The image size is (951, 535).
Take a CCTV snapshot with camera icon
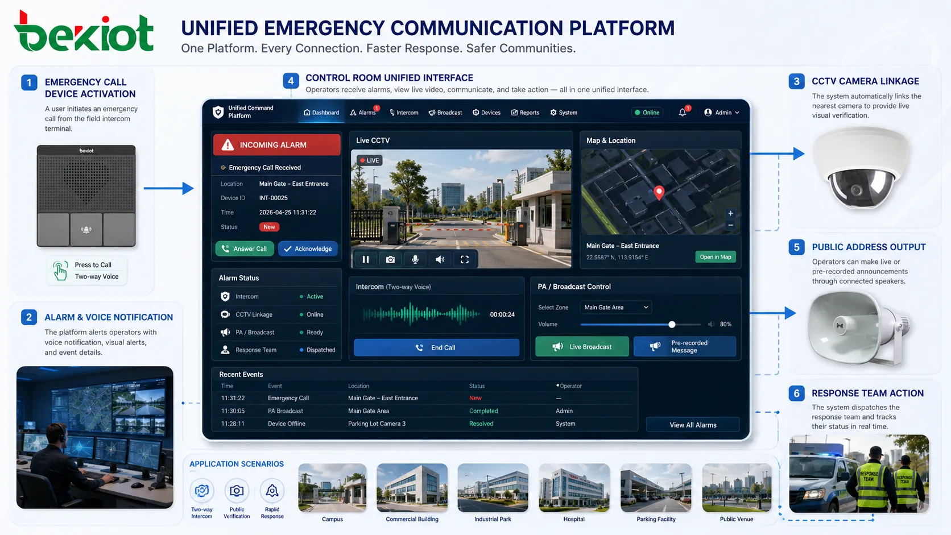click(390, 259)
